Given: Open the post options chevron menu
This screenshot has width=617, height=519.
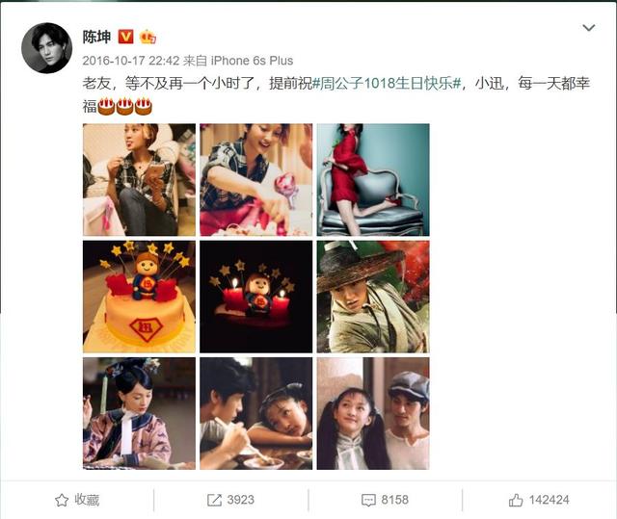Looking at the screenshot, I should (x=588, y=28).
